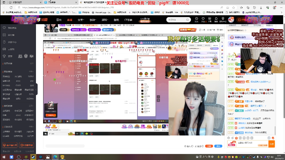Click the streamer avatar thumbnail above the video
This screenshot has width=285, height=160.
click(51, 28)
